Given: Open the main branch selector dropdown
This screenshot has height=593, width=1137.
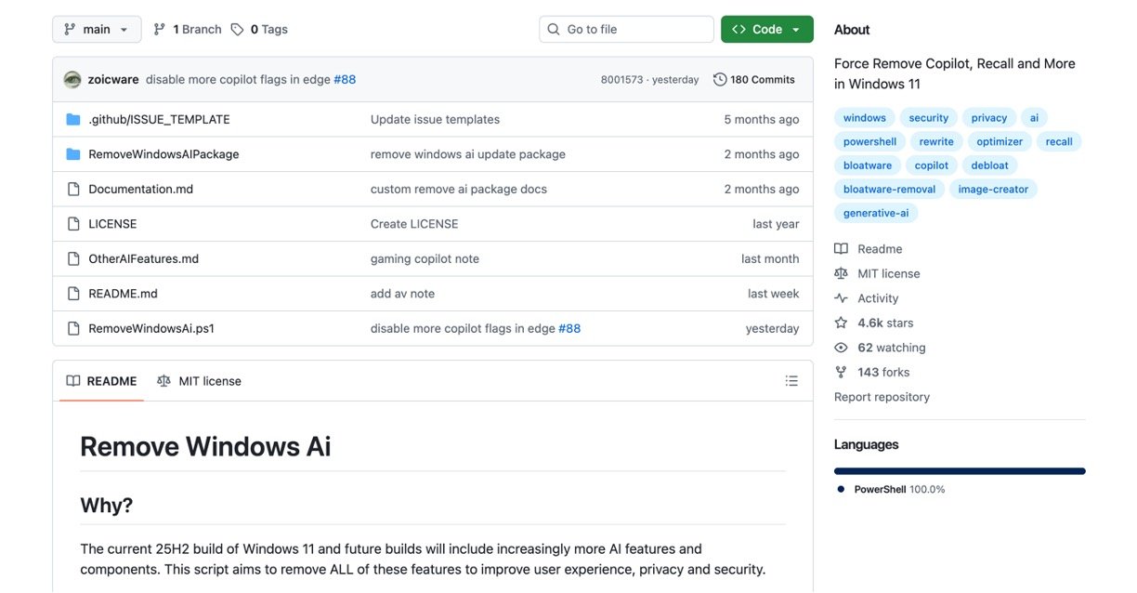Looking at the screenshot, I should tap(97, 29).
